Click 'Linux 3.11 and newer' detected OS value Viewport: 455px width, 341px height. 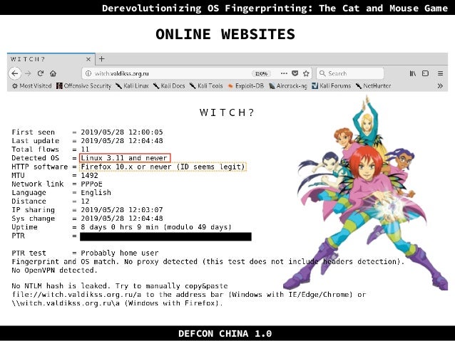coord(125,158)
